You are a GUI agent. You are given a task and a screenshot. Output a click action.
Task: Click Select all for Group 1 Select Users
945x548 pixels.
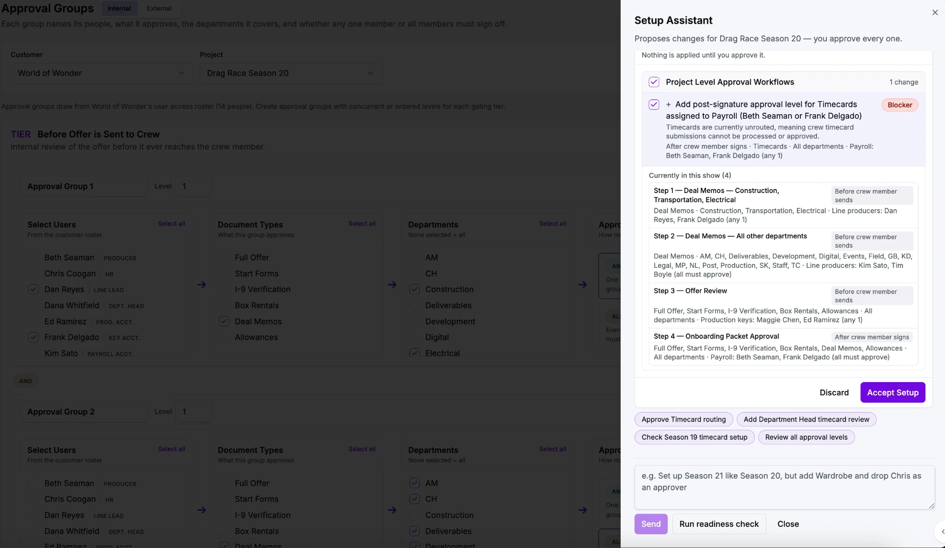tap(171, 224)
